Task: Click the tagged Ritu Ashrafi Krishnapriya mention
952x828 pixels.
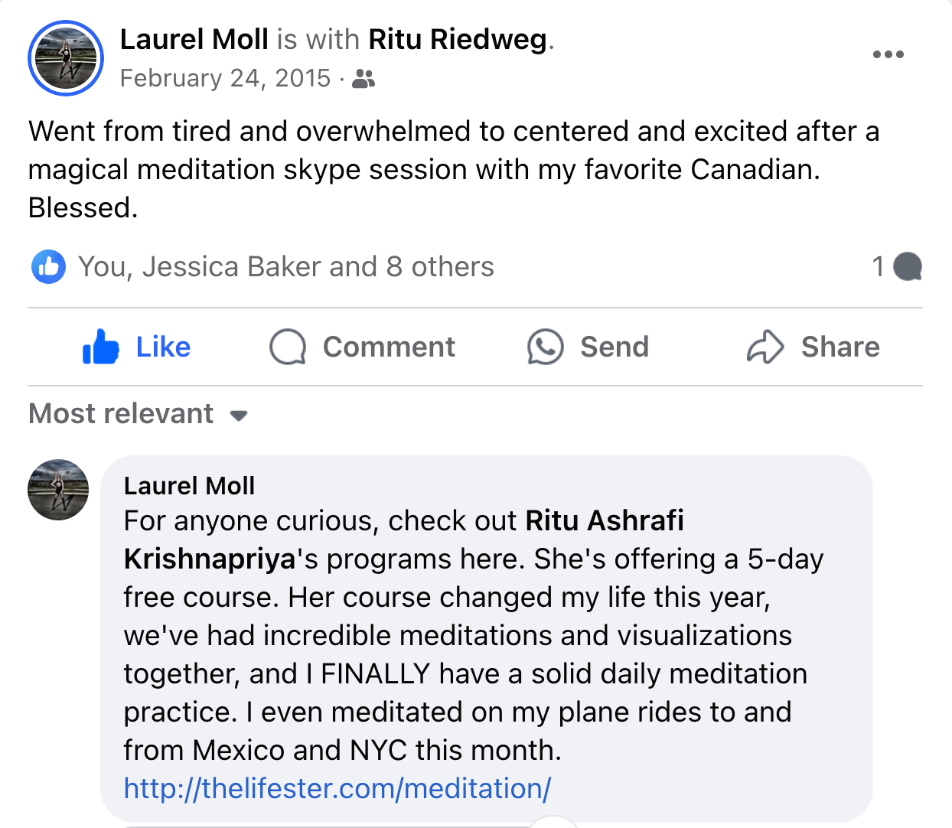Action: click(x=403, y=540)
